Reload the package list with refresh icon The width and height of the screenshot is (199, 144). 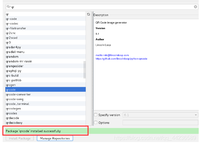pyautogui.click(x=89, y=14)
